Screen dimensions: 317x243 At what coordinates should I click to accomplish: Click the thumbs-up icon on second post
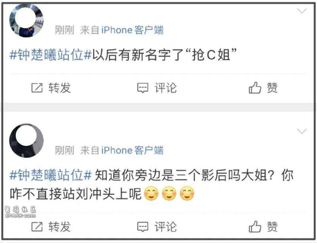click(255, 226)
